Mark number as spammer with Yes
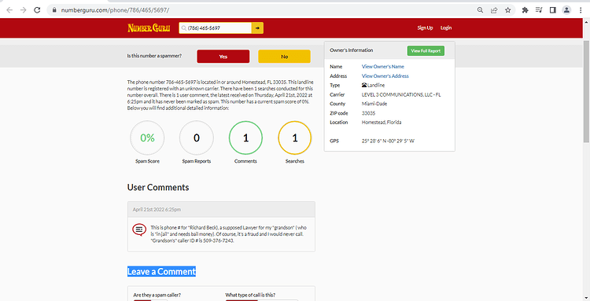This screenshot has height=301, width=590. (223, 57)
